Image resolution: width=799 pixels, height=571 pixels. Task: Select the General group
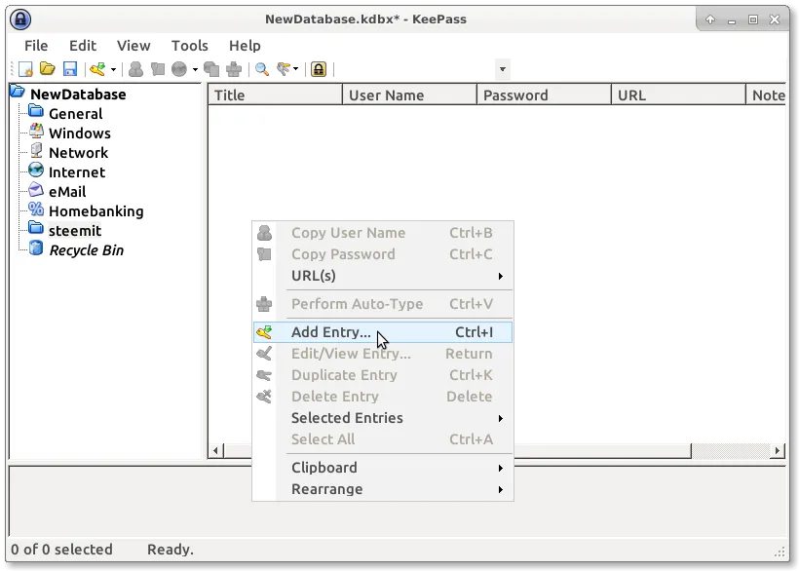click(75, 114)
